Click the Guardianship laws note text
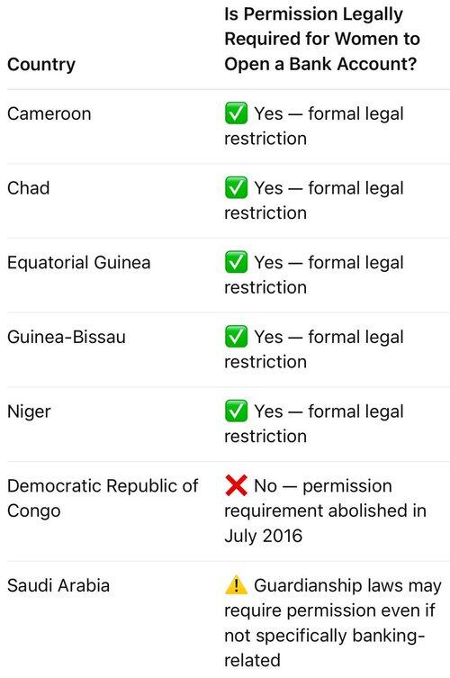The image size is (450, 678). pyautogui.click(x=333, y=623)
